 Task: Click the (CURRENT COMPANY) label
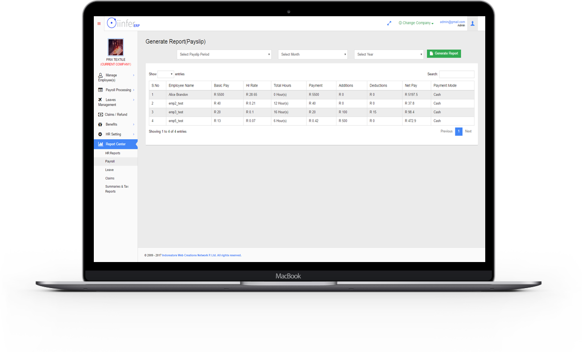click(115, 64)
